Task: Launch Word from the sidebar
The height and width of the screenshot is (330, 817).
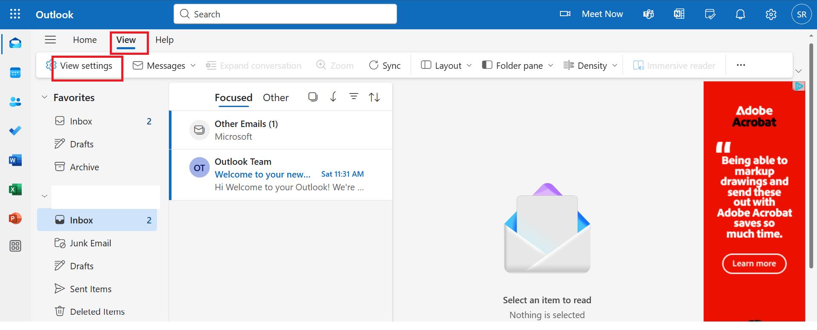Action: click(15, 160)
